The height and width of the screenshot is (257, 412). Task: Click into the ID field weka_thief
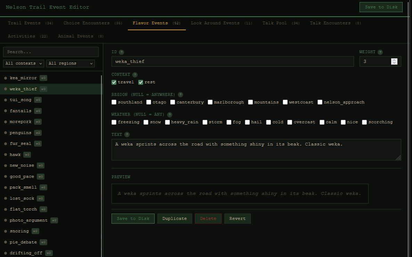click(x=232, y=61)
